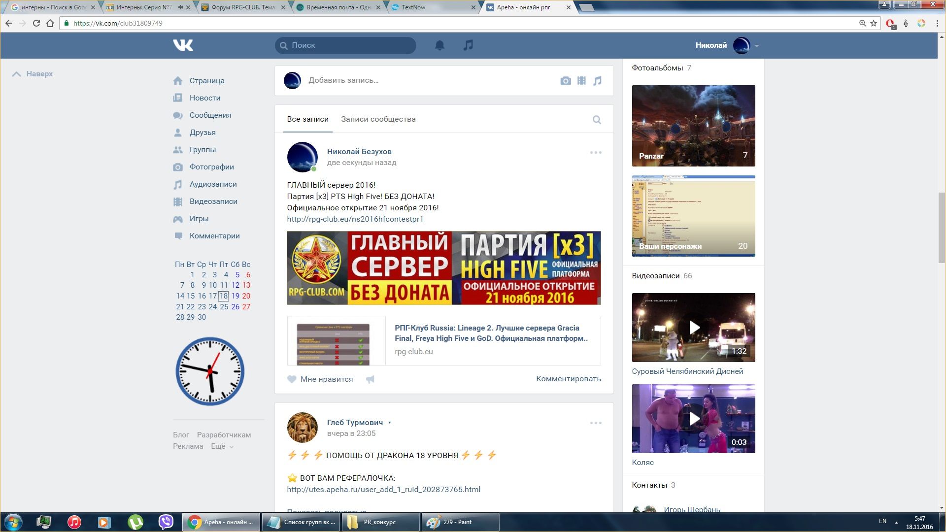Open profile dropdown next to Николай
This screenshot has width=946, height=532.
(x=756, y=46)
